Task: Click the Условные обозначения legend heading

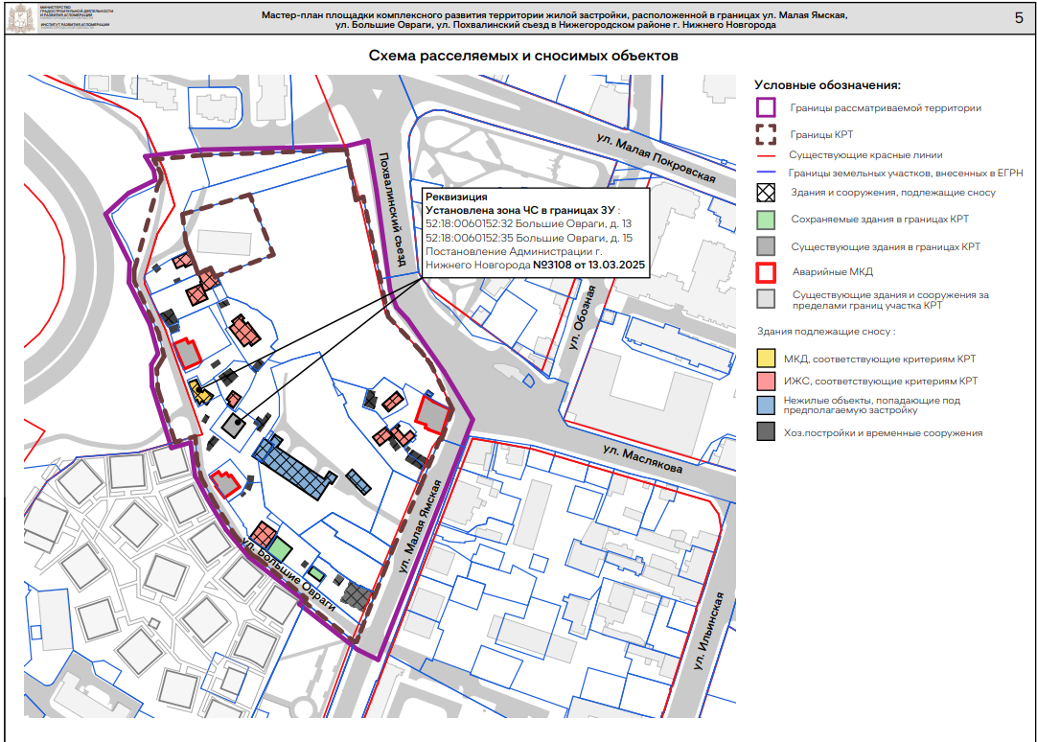Action: [x=827, y=85]
